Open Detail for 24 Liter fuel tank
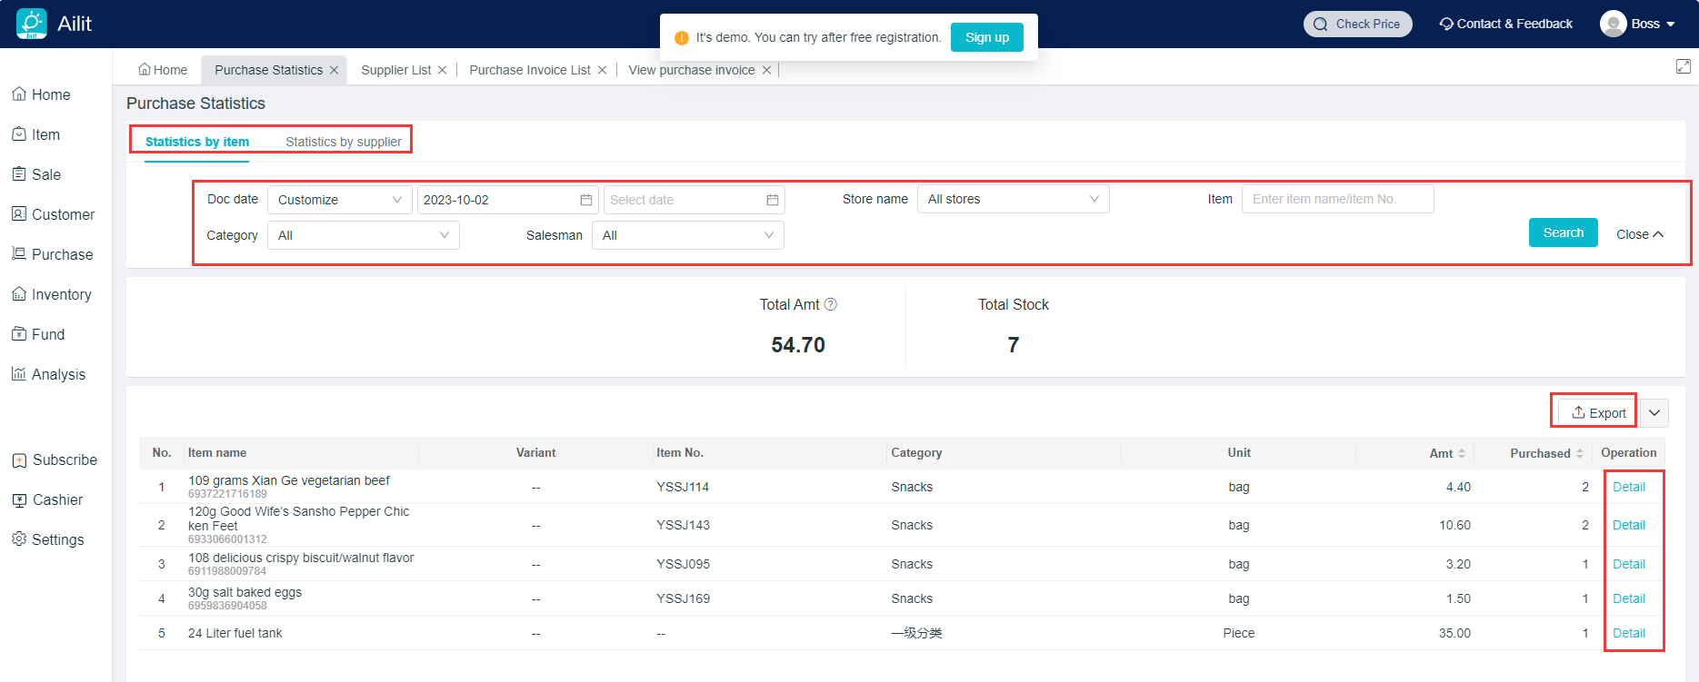 click(x=1628, y=633)
